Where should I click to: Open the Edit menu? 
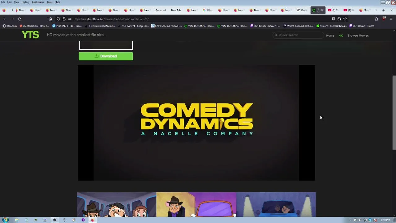tap(10, 2)
